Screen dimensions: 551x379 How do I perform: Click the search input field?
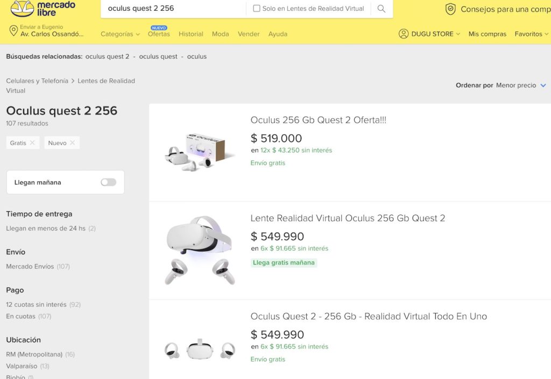click(172, 9)
